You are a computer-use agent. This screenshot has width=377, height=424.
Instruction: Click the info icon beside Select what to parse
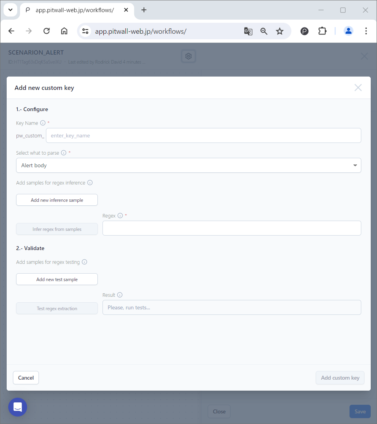(x=64, y=153)
